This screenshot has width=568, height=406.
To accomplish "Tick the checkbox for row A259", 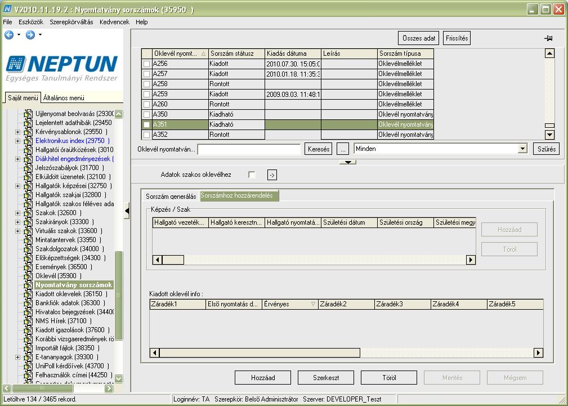I will click(x=146, y=94).
